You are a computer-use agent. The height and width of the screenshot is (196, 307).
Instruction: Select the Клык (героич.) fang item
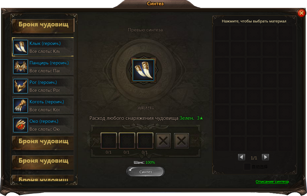tap(43, 47)
